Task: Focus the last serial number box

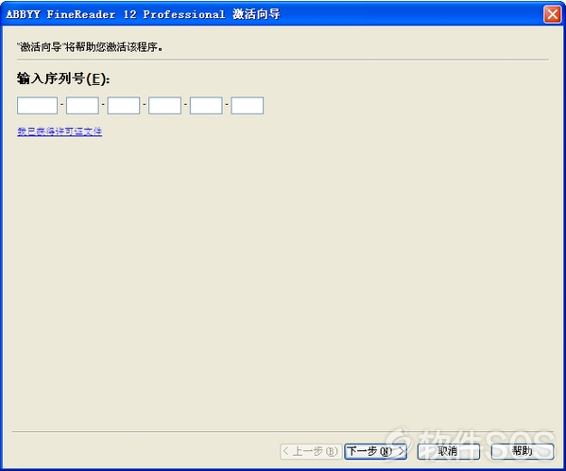Action: 248,106
